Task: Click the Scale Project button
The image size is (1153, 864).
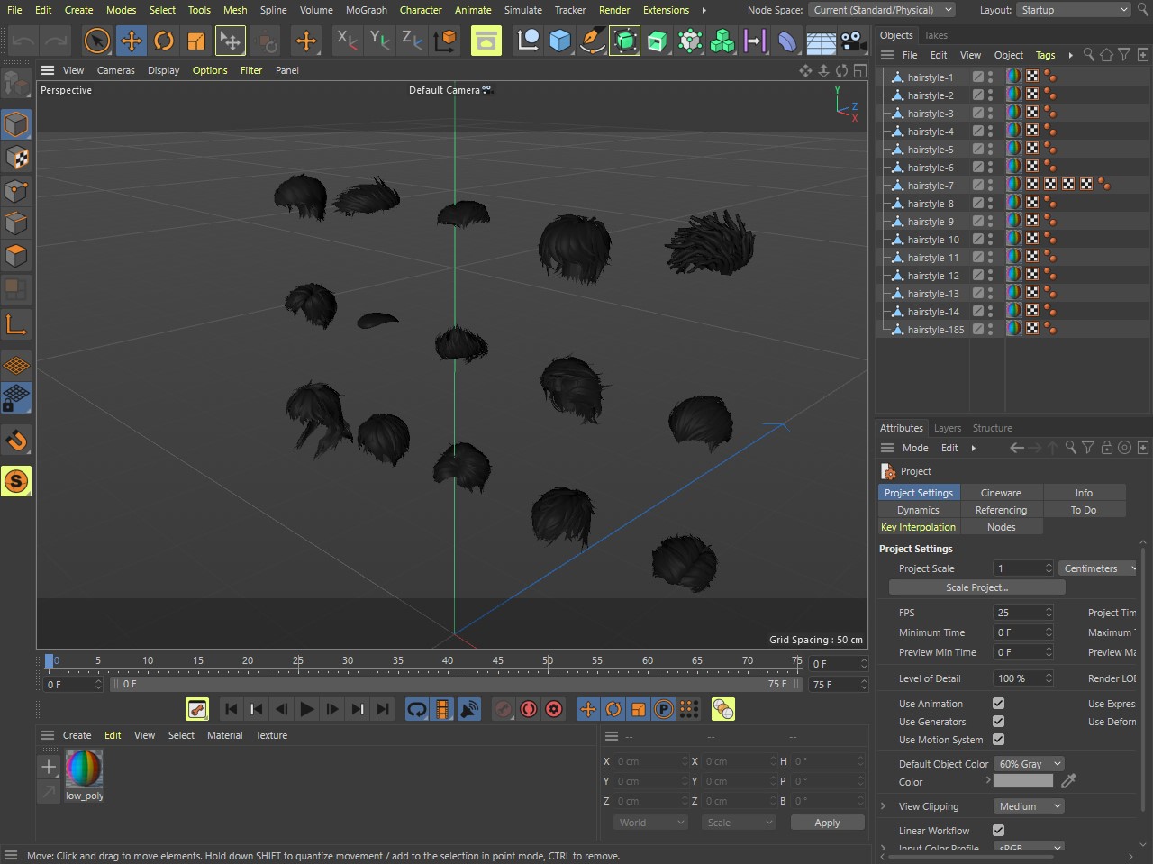Action: [x=976, y=587]
